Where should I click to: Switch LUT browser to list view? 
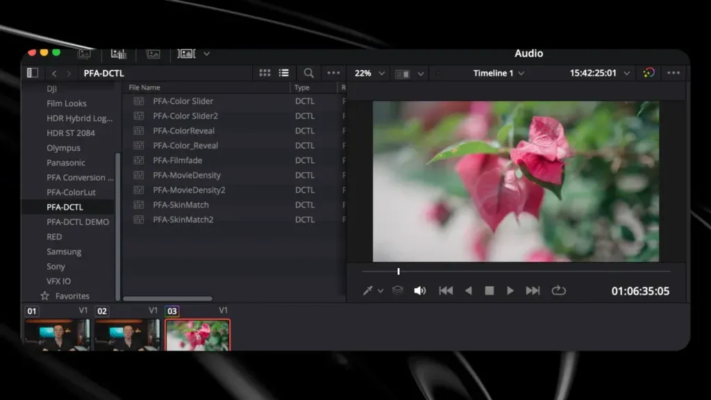point(284,73)
